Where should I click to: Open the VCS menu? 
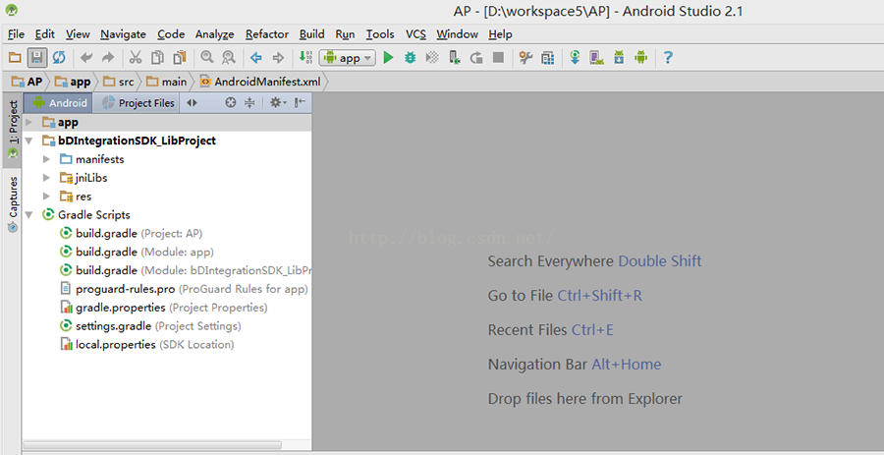pos(415,34)
